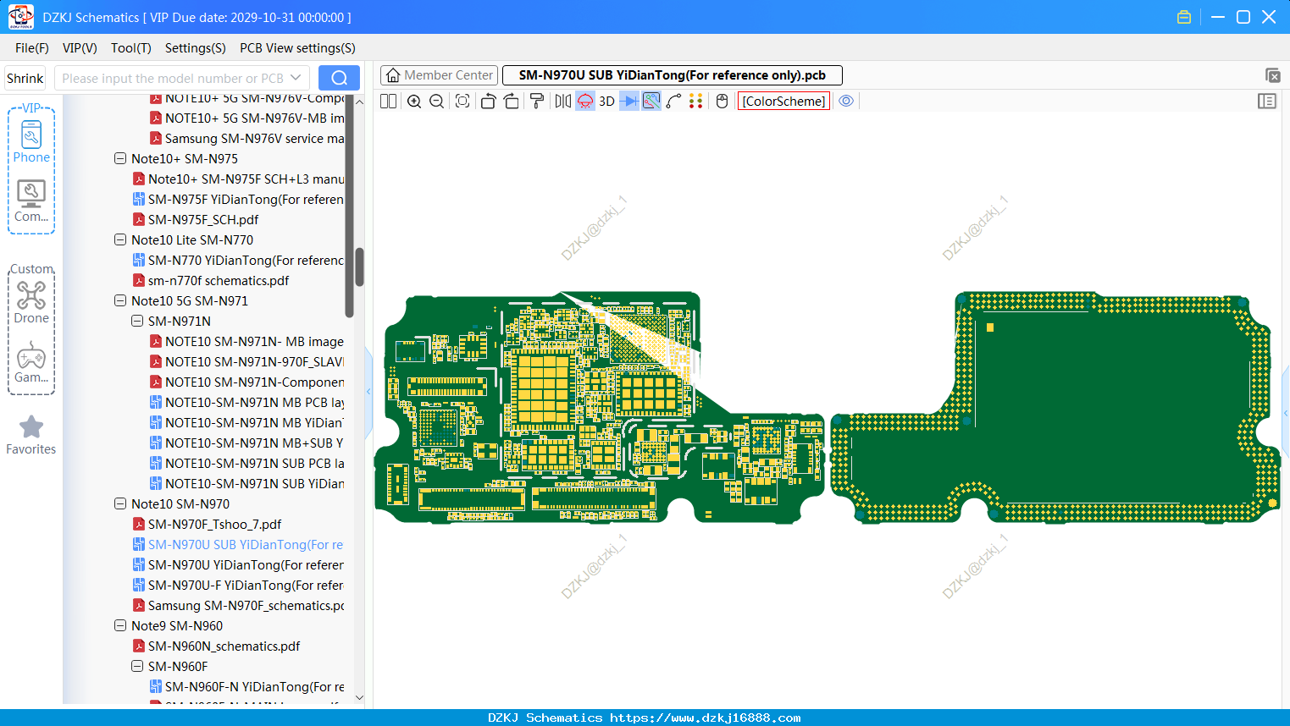Toggle the diode mode tool

pyautogui.click(x=629, y=102)
